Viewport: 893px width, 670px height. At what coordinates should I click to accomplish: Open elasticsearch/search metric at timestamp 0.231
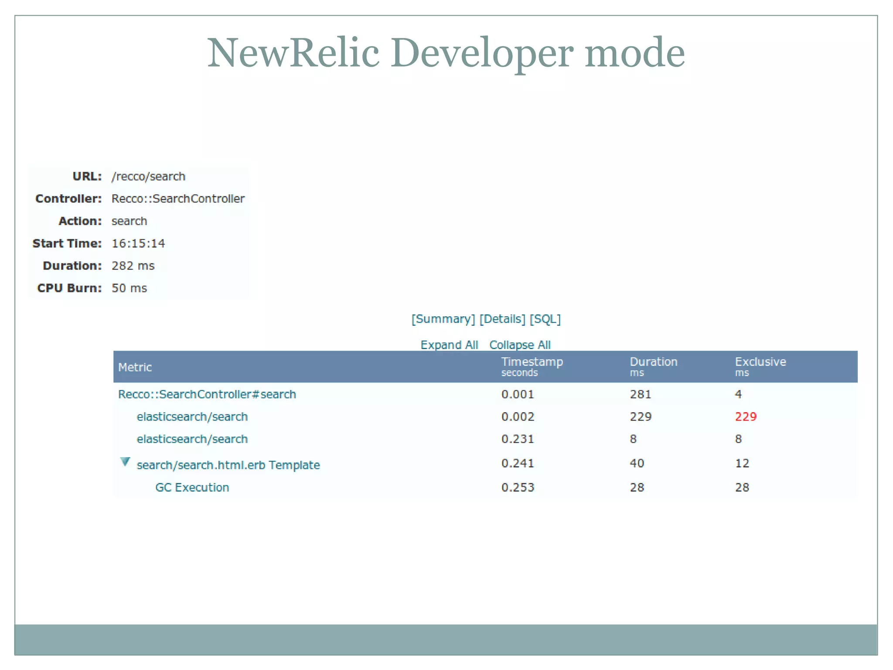coord(192,439)
